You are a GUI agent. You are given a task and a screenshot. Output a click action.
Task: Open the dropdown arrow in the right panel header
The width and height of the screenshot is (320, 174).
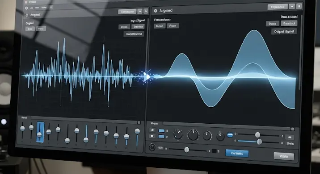coord(292,7)
